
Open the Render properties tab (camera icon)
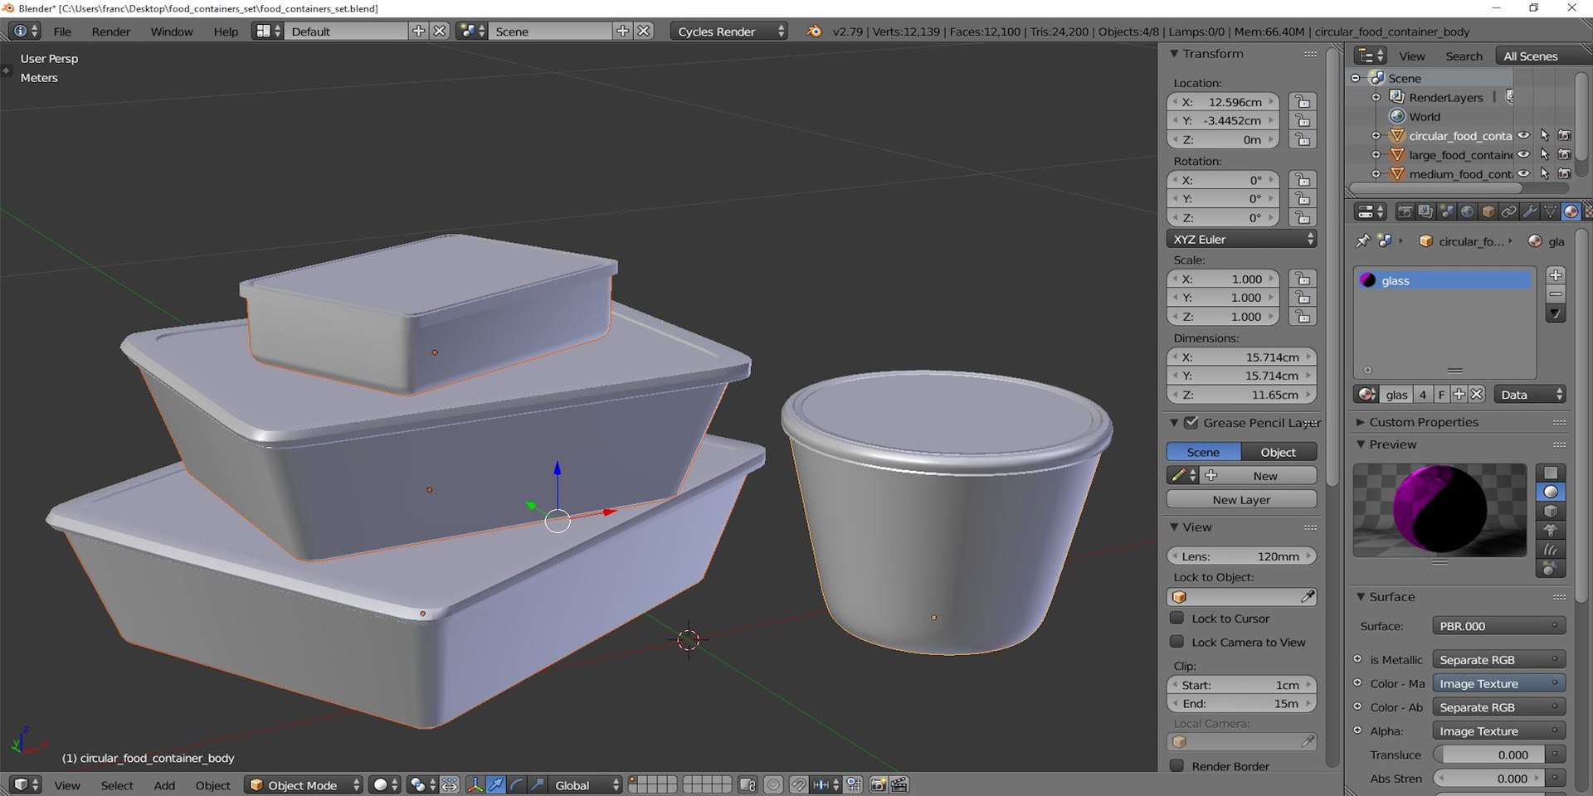pyautogui.click(x=1405, y=211)
